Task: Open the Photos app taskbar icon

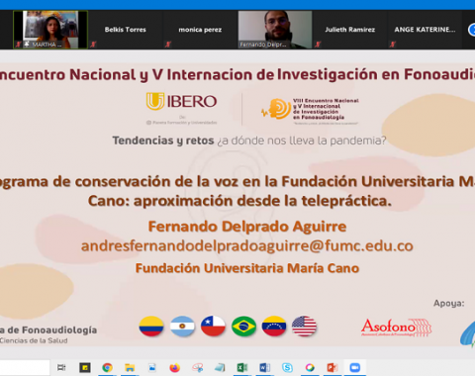Action: tap(152, 367)
